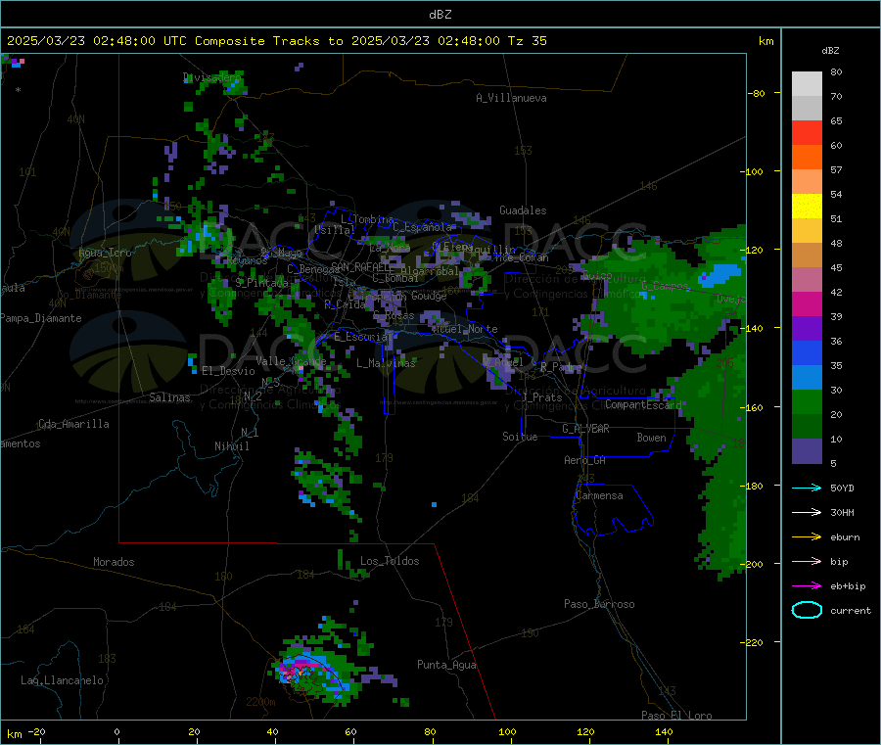Click the eburn yellow arrow legend icon

click(807, 537)
